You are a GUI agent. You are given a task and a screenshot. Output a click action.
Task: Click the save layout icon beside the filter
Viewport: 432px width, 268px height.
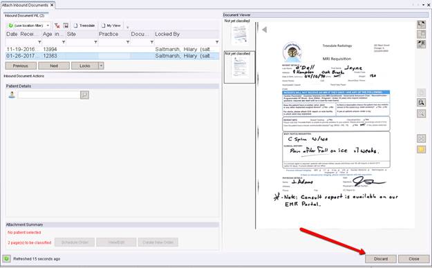66,26
